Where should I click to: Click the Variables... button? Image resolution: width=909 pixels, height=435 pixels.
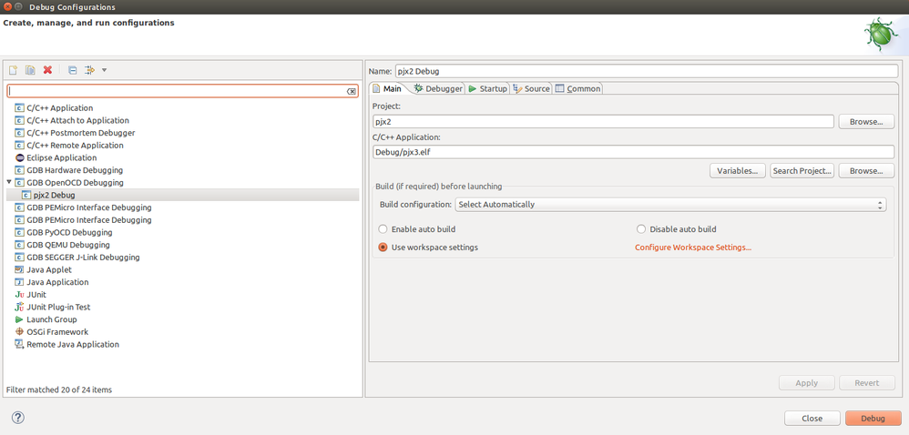point(738,171)
